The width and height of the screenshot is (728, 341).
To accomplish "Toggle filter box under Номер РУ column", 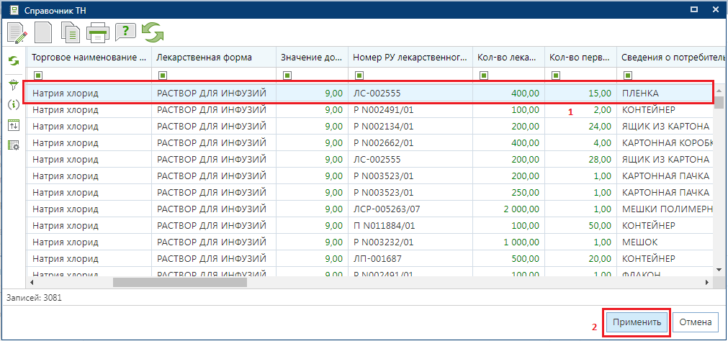I will [x=359, y=75].
